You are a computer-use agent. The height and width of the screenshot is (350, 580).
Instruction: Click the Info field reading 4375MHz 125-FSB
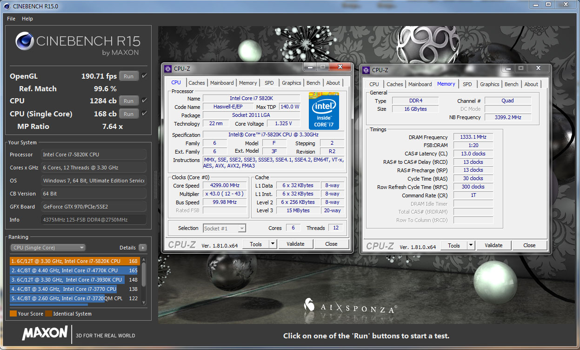point(94,220)
